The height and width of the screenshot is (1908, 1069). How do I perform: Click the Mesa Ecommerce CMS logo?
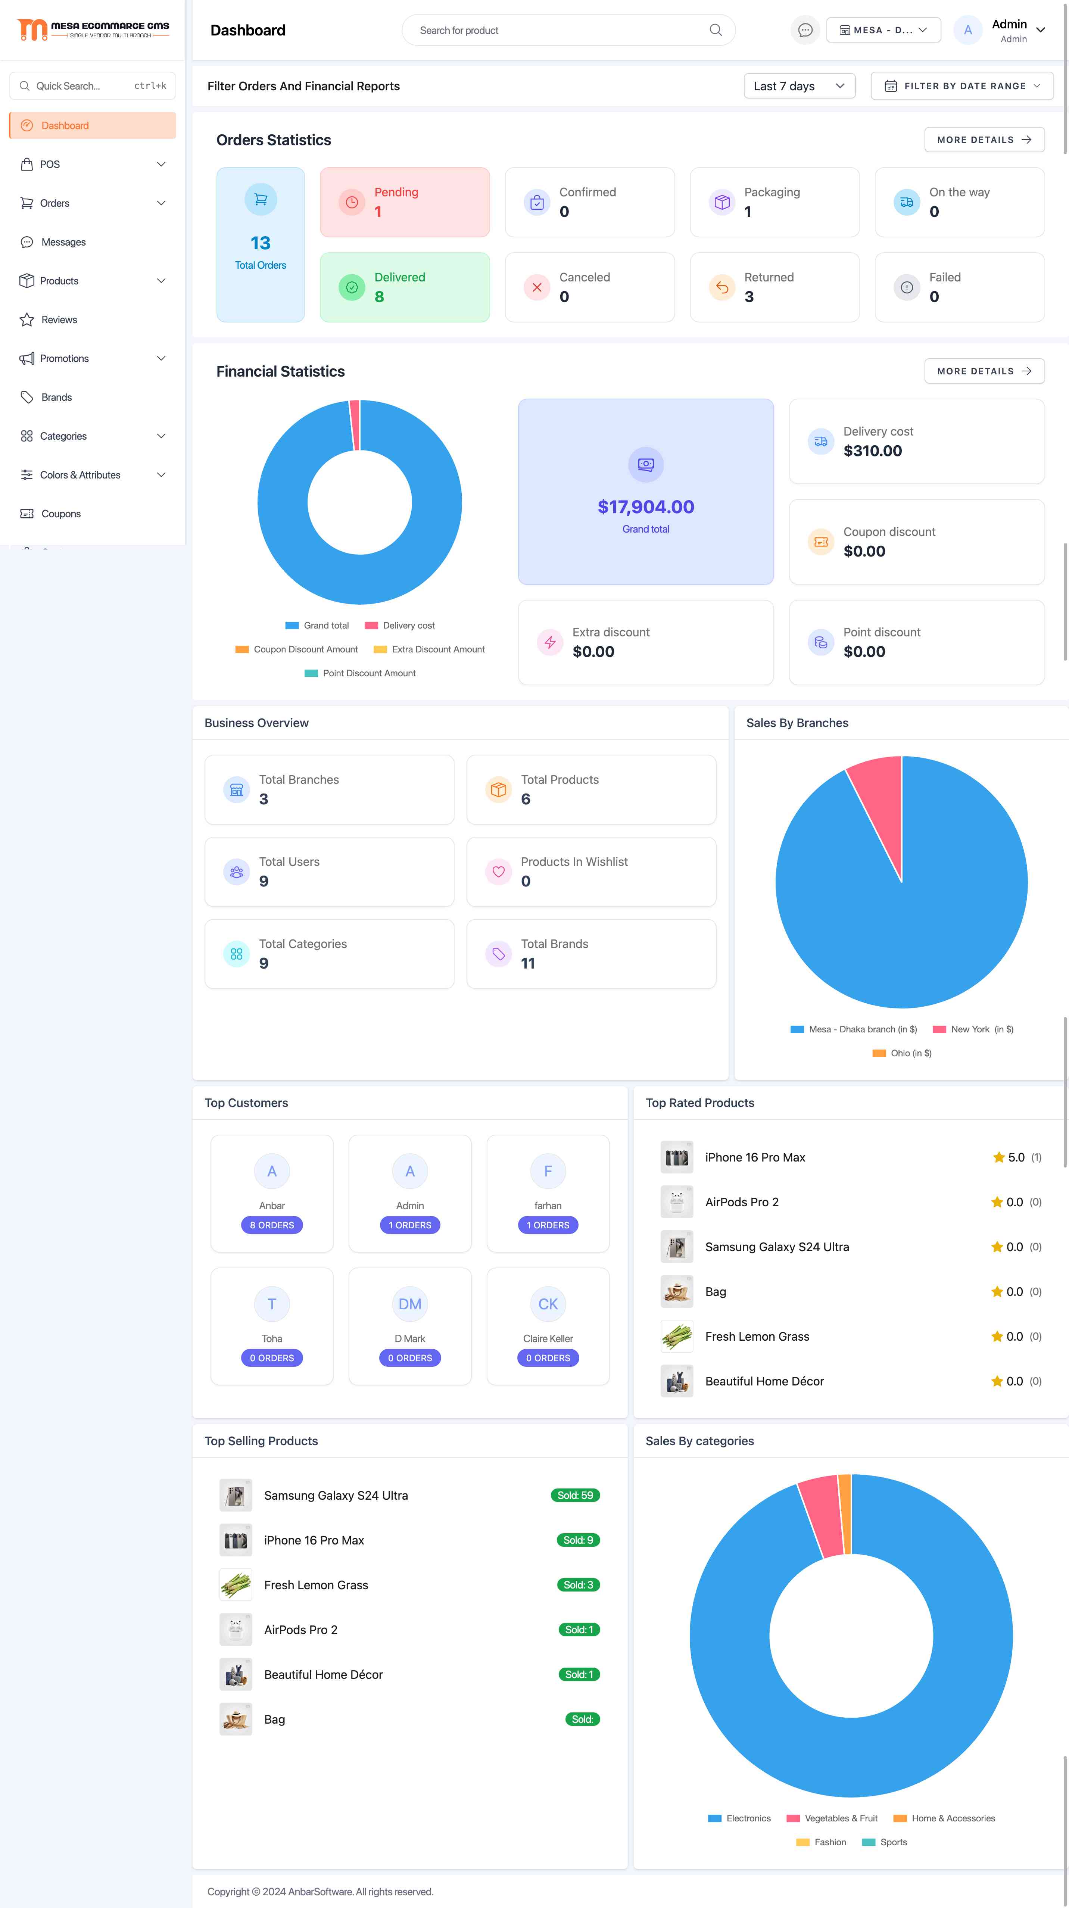click(93, 29)
